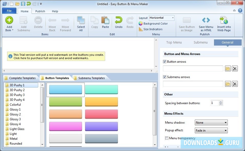
Task: Pick the red button template
Action: [x=101, y=114]
